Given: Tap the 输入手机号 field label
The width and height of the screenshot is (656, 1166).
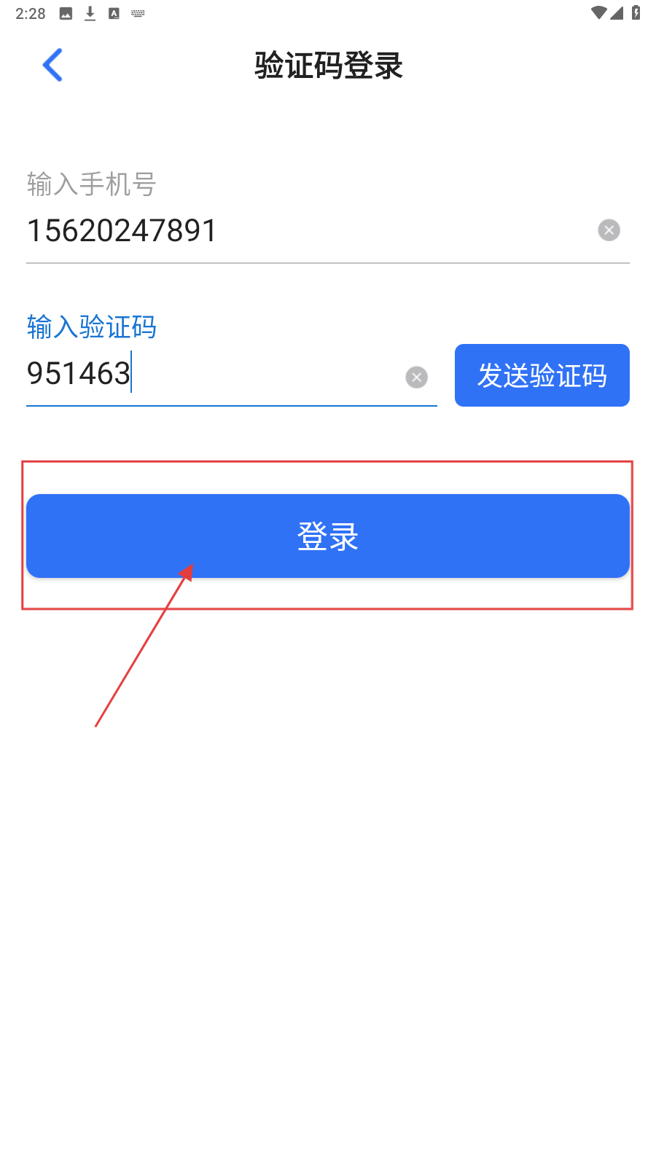Looking at the screenshot, I should [92, 184].
